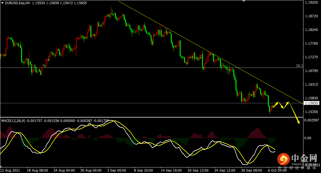
Task: Click the 1.18720 price axis label
Action: pos(312,16)
